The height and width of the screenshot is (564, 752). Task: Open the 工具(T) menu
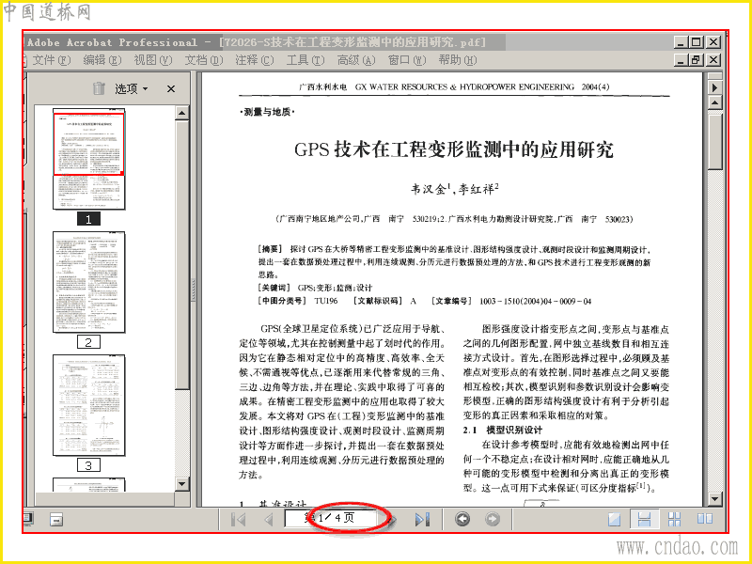tap(305, 60)
